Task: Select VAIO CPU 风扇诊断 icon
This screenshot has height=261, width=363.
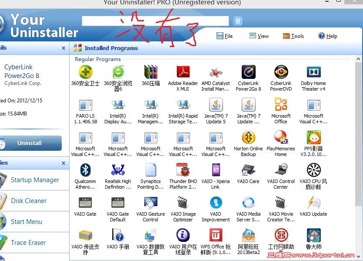Action: pos(314,170)
